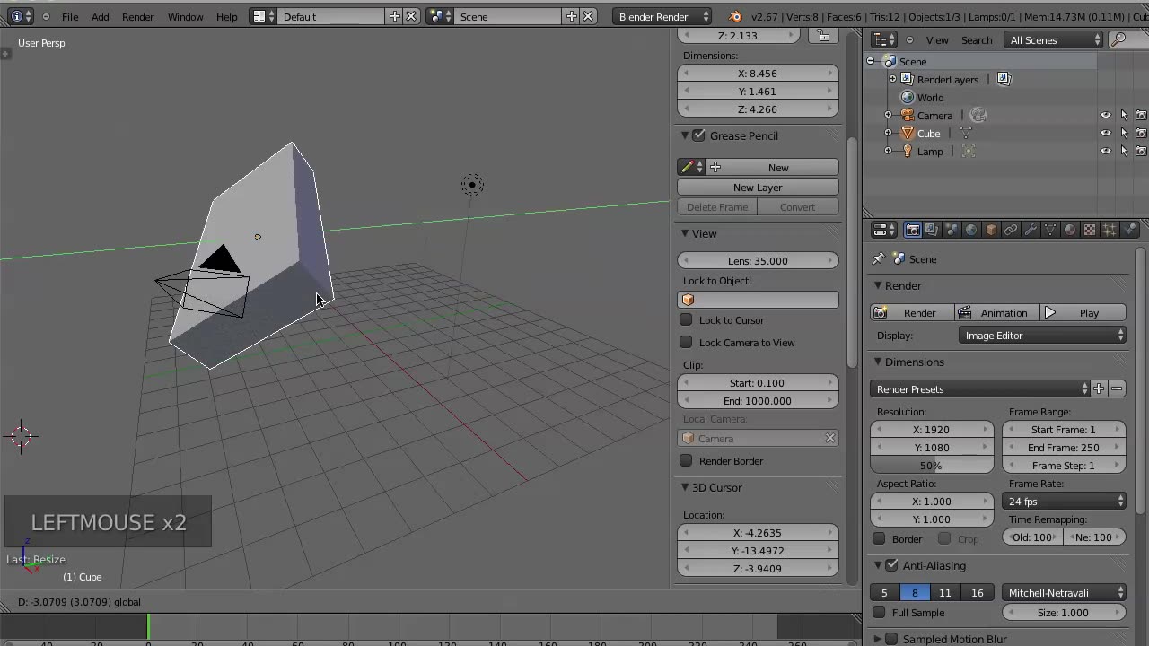Image resolution: width=1149 pixels, height=646 pixels.
Task: Open the Render menu in top bar
Action: [x=137, y=16]
